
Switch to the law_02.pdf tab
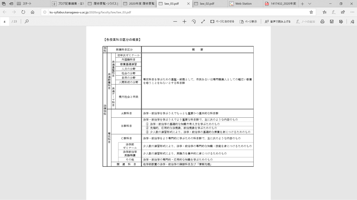pyautogui.click(x=209, y=4)
